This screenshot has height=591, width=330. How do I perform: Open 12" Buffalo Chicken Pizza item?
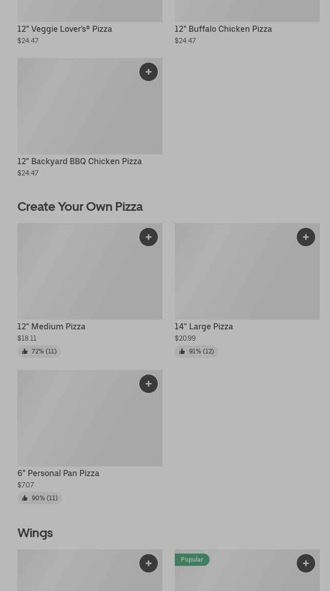coord(223,29)
